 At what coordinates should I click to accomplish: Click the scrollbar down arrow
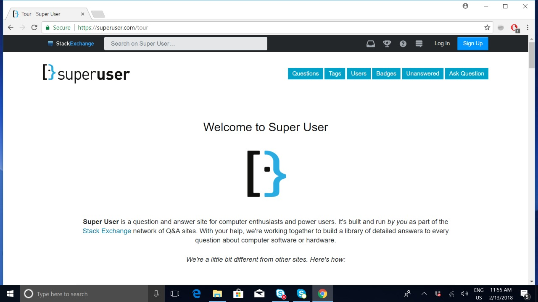click(532, 282)
